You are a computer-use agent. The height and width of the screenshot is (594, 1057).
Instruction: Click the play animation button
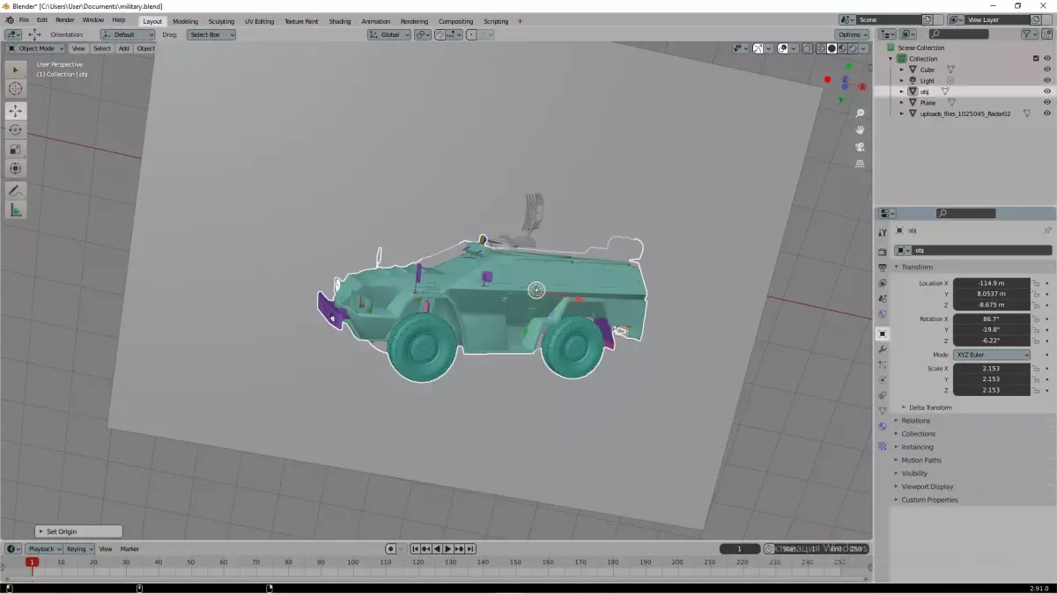448,549
